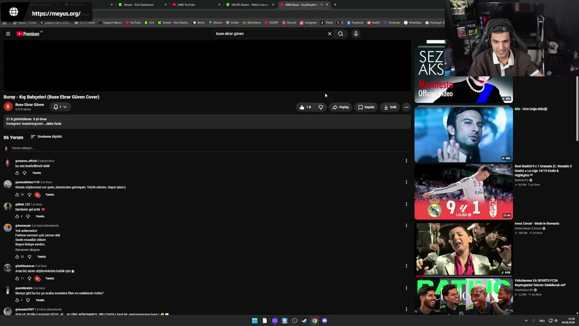579x326 pixels.
Task: Reply to @fatihkaracaa with Yanıtla
Action: click(50, 278)
